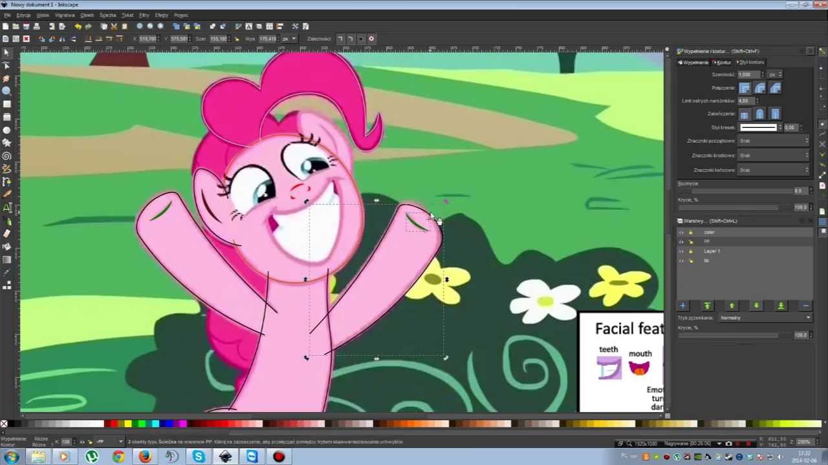
Task: Select the Gradient tool
Action: [x=6, y=260]
